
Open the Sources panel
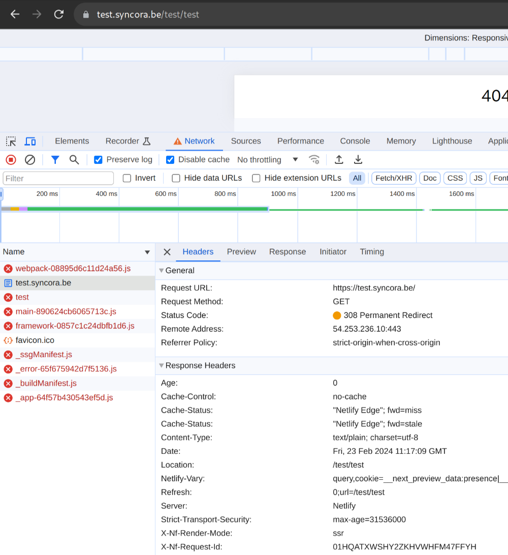(246, 141)
